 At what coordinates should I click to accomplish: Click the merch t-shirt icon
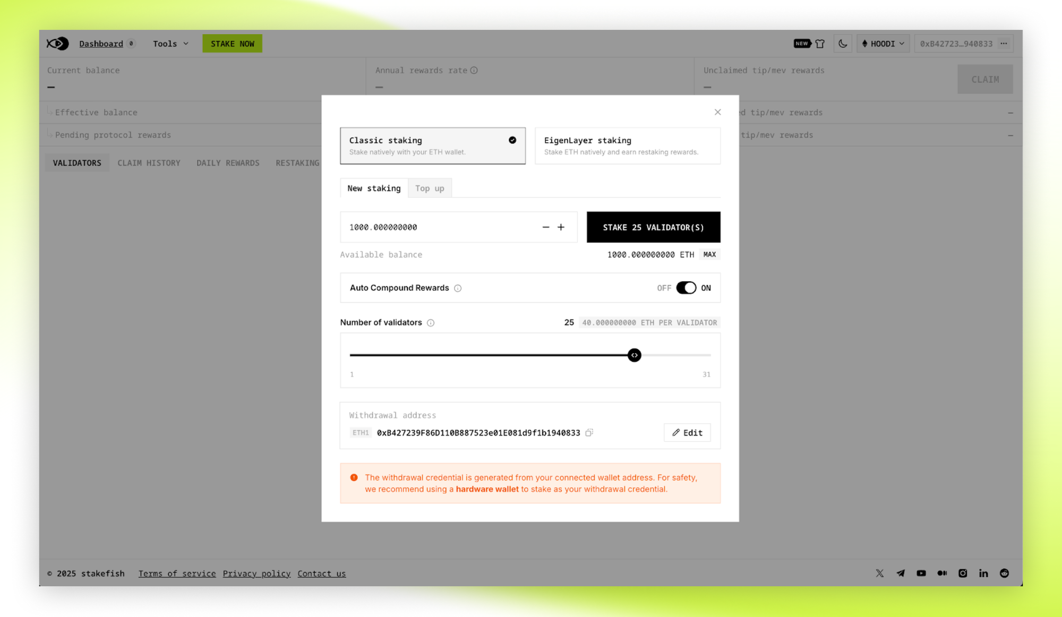click(820, 44)
